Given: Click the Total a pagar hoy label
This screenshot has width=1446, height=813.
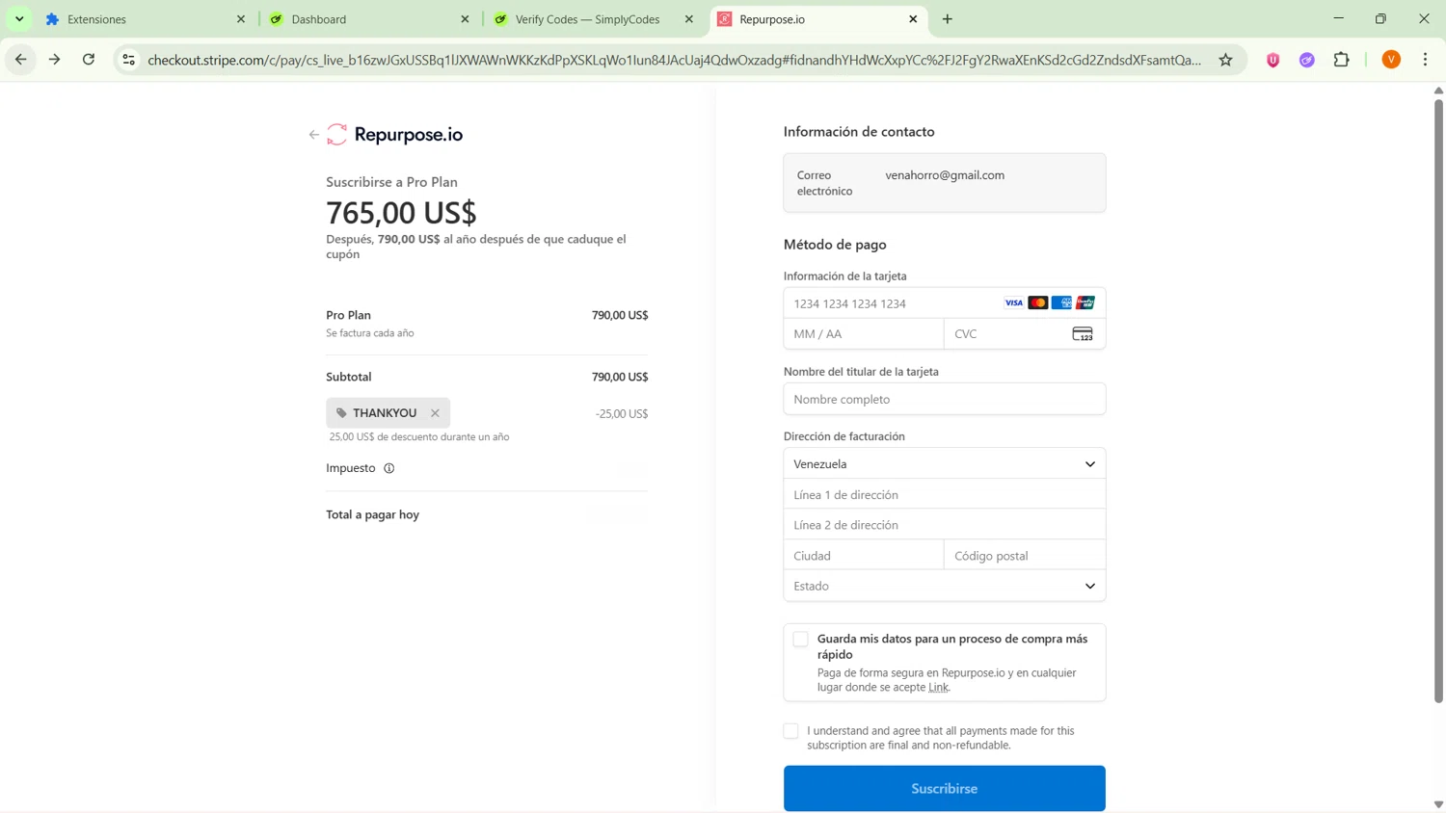Looking at the screenshot, I should coord(372,514).
